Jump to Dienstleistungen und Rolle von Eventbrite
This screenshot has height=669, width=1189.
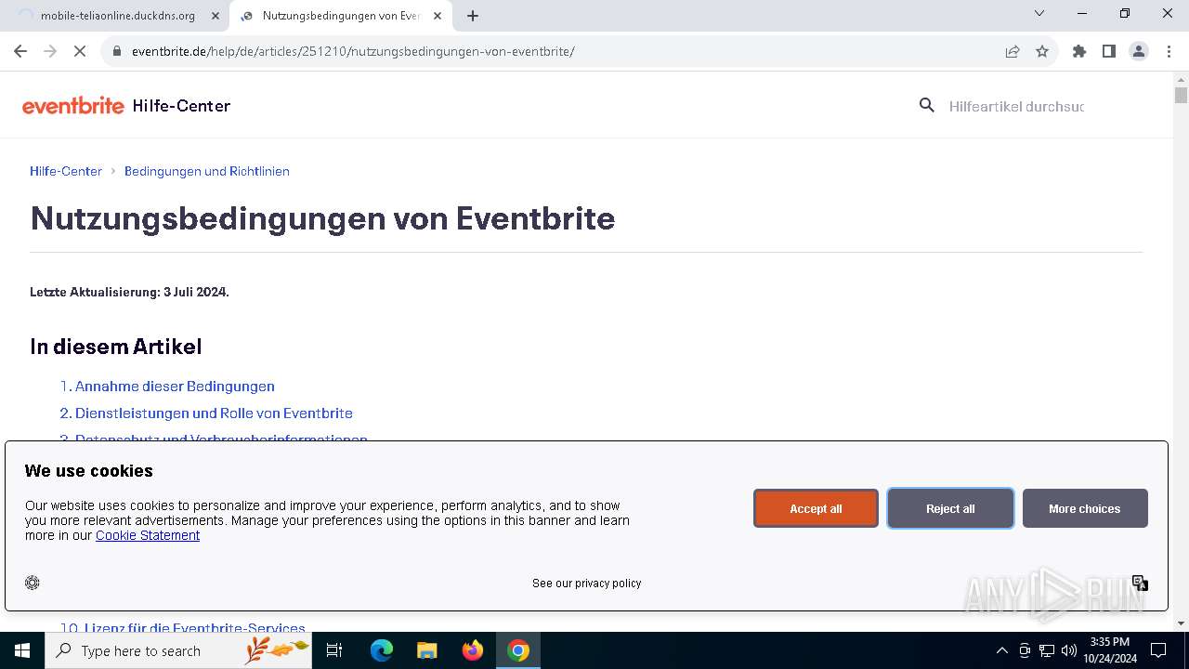214,413
